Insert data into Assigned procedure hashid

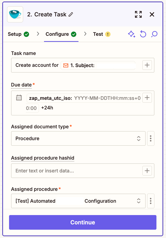[147, 171]
